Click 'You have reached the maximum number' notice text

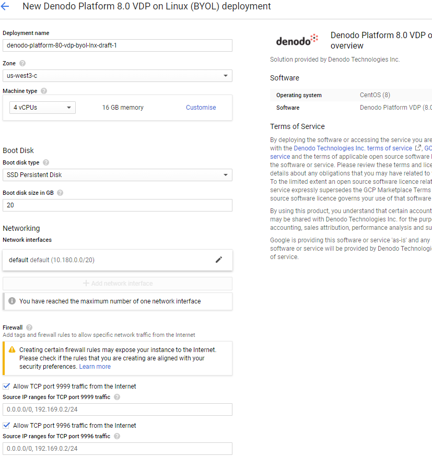[110, 301]
